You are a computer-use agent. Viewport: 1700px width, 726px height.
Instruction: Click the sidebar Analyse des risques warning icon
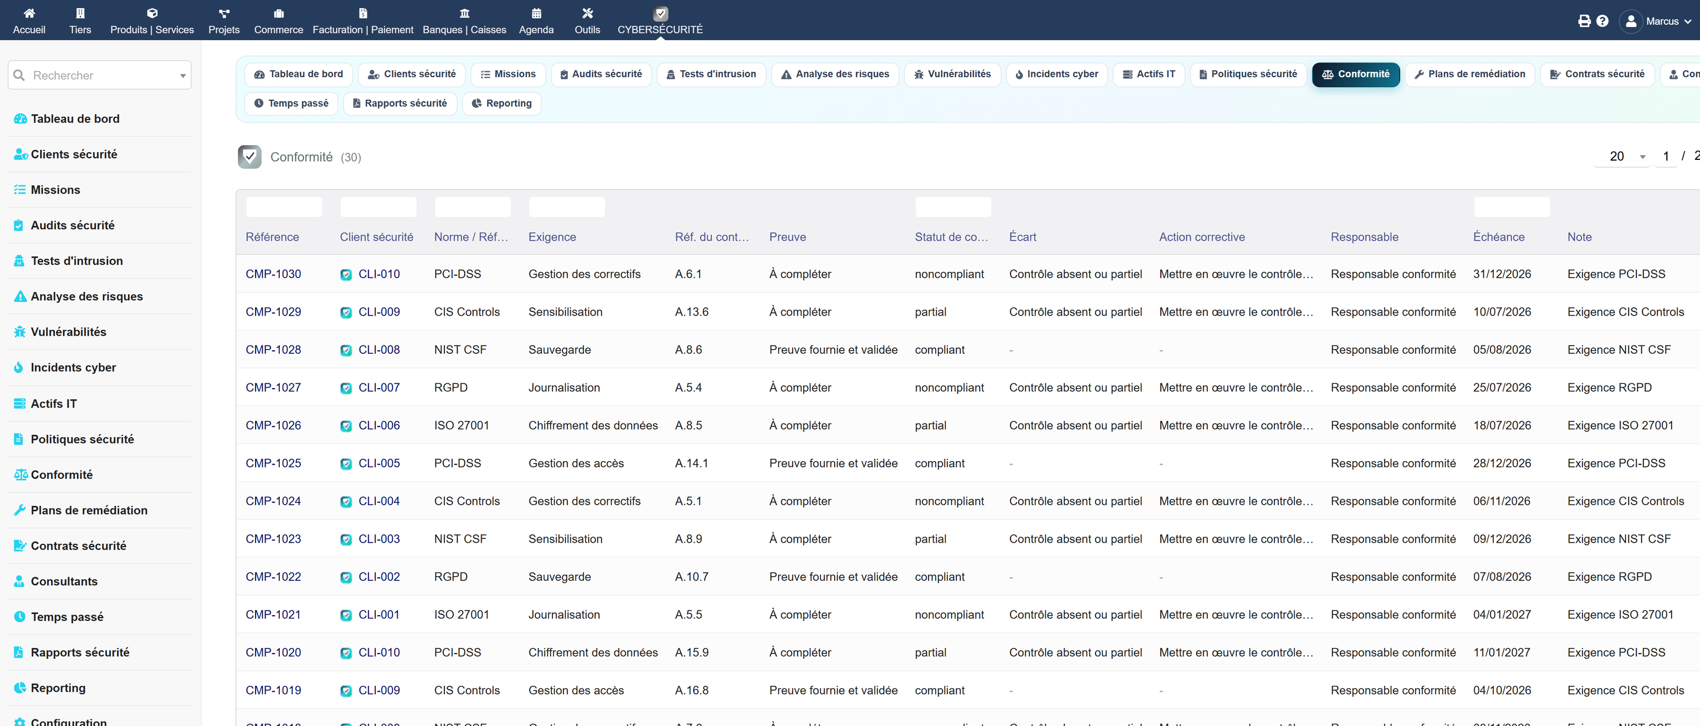[x=20, y=296]
